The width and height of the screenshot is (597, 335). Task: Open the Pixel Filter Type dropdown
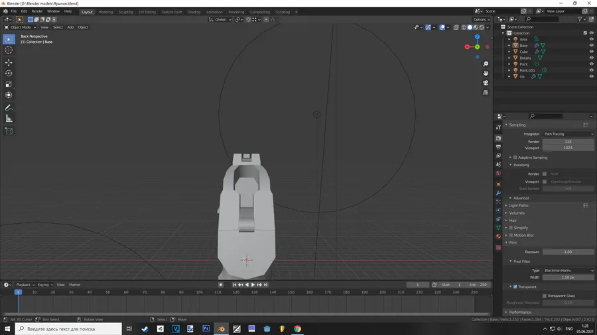pyautogui.click(x=568, y=270)
